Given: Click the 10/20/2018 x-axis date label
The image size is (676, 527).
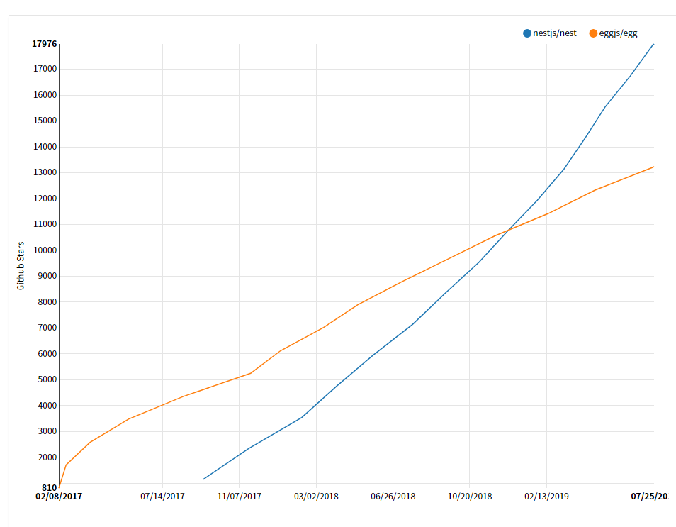Looking at the screenshot, I should click(x=470, y=497).
